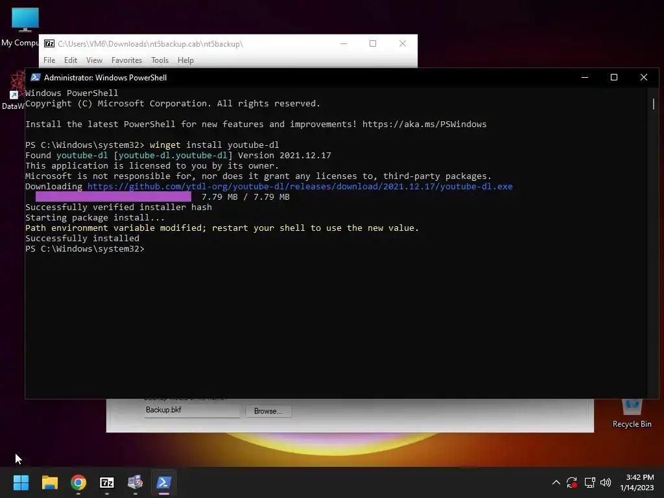
Task: Click the Backup.bkf file name field
Action: click(x=192, y=410)
